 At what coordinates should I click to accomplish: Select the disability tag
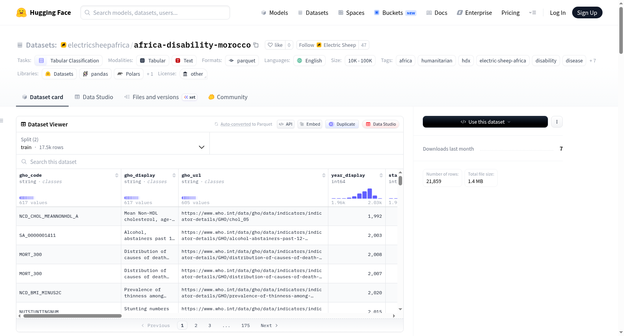tap(546, 60)
